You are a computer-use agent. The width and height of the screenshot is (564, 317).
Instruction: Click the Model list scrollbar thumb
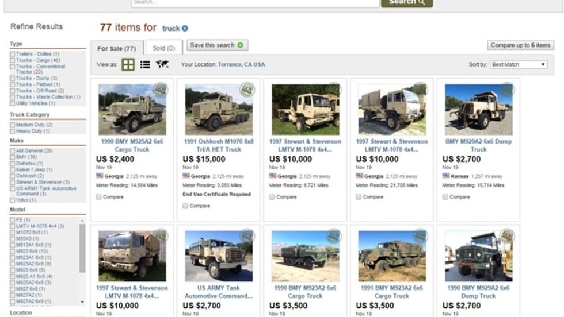click(x=82, y=248)
